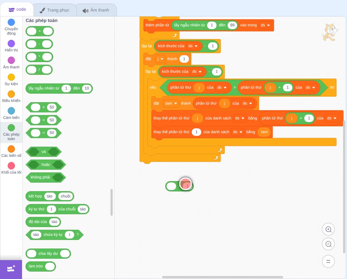Select the multiplication operator block in the palette
This screenshot has height=279, width=347.
(40, 57)
